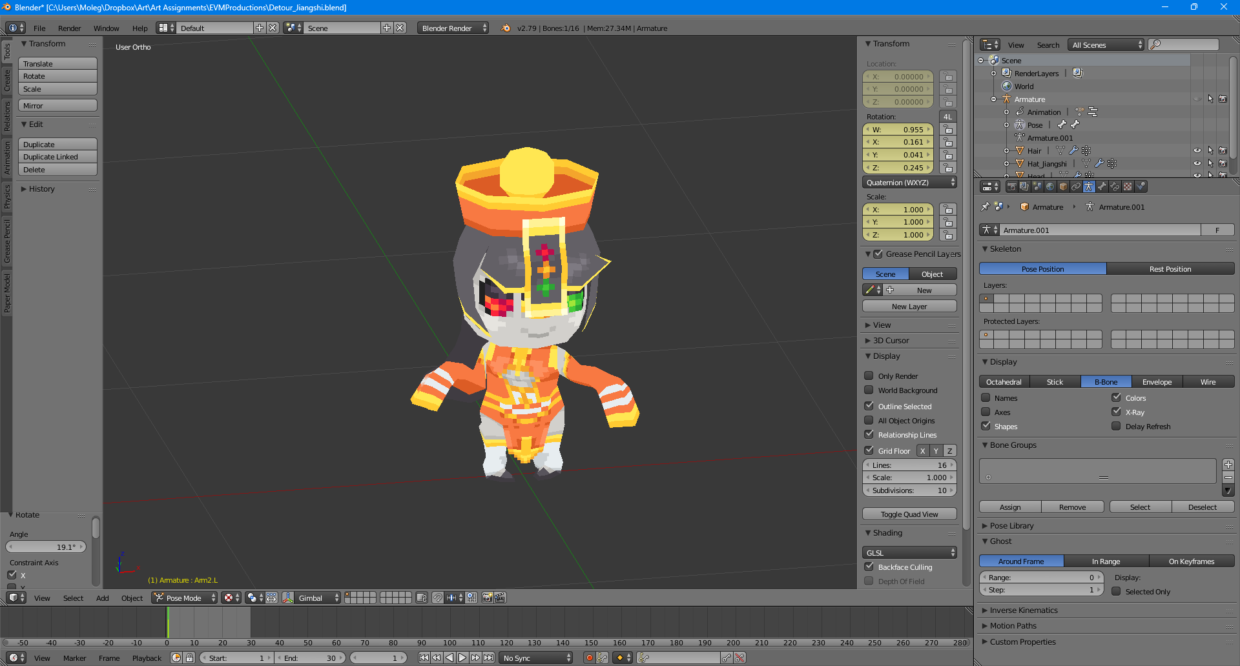Open the Window menu
The image size is (1240, 666).
pyautogui.click(x=106, y=28)
